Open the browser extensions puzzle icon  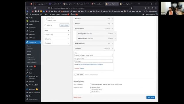tap(152, 8)
